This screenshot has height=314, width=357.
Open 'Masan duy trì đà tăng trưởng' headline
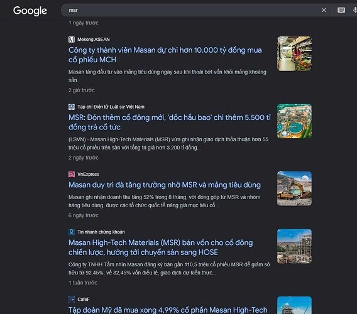165,185
